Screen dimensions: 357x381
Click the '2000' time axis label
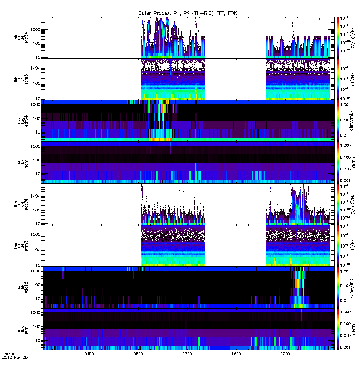[285, 354]
